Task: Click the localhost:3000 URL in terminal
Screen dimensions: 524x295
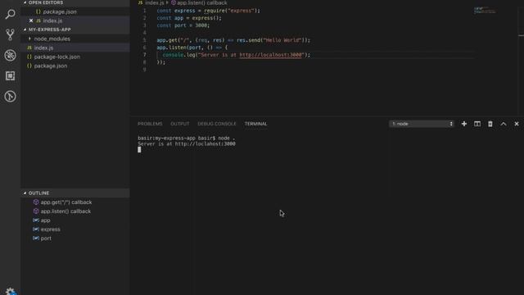Action: 206,144
